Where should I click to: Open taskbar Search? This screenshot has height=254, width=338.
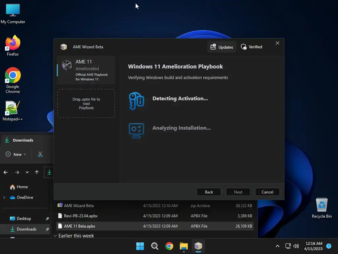[155, 246]
